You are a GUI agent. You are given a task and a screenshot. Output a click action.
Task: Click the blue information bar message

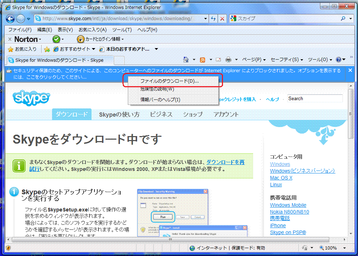click(x=175, y=74)
